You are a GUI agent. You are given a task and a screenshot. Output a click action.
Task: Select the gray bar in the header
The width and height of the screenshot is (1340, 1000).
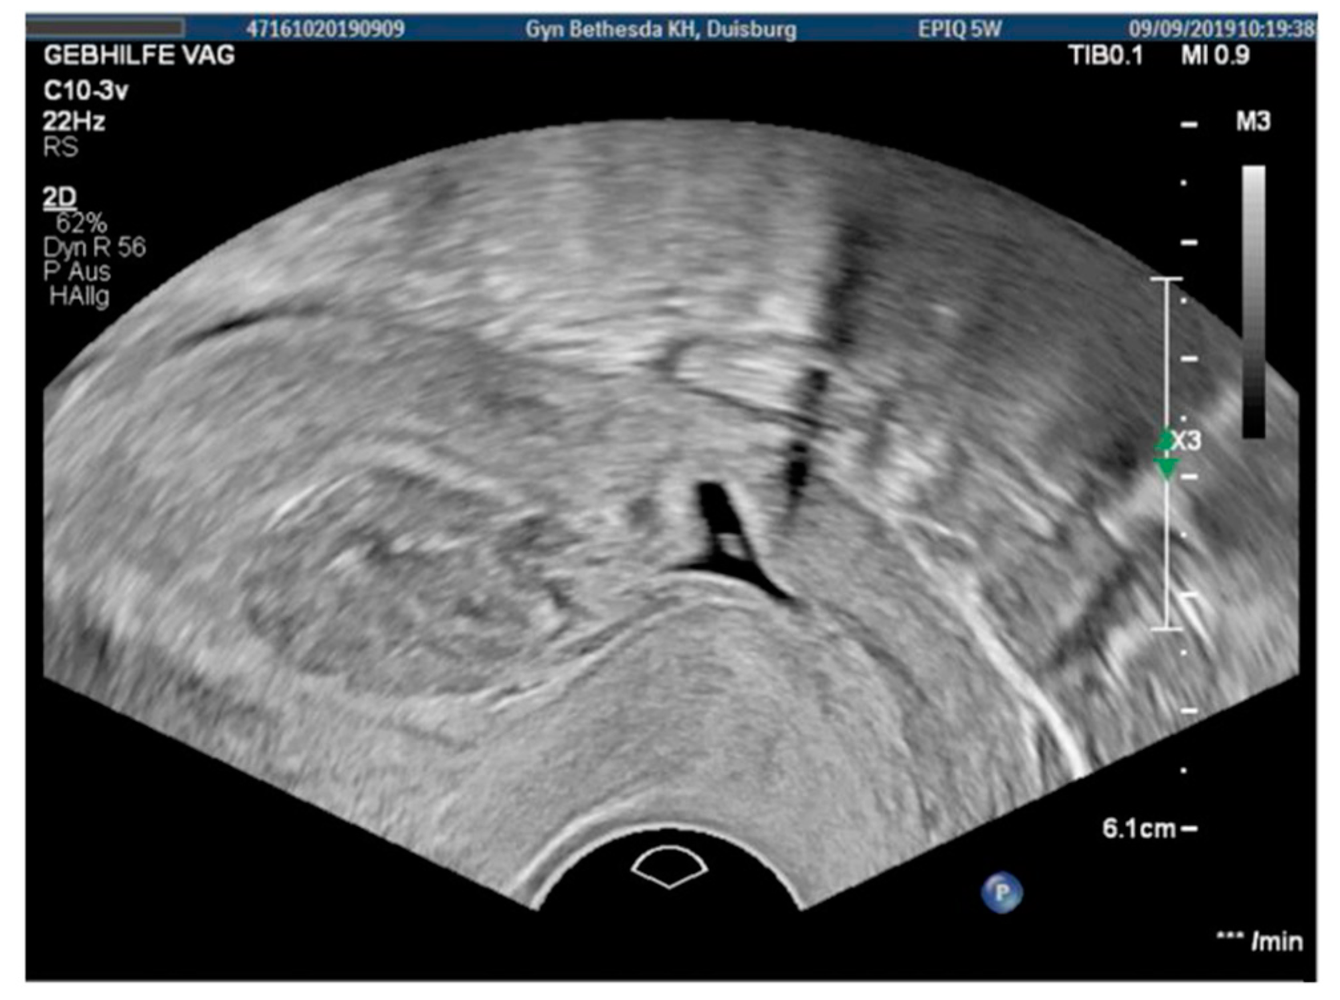click(x=105, y=28)
